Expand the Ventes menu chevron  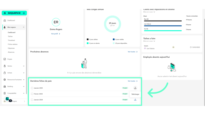tap(24, 66)
